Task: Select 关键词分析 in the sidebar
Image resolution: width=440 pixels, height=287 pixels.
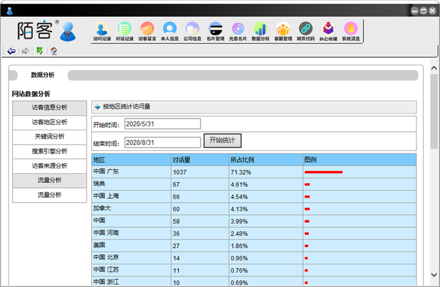Action: [x=50, y=136]
